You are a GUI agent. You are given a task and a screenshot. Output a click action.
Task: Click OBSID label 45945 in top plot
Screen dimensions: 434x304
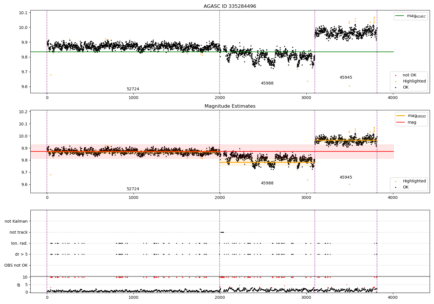pyautogui.click(x=346, y=78)
